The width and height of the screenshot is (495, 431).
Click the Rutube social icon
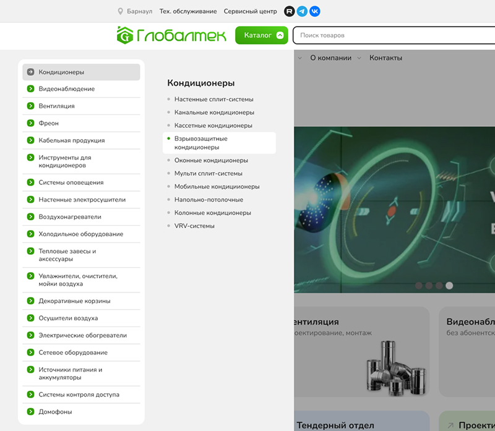click(289, 11)
